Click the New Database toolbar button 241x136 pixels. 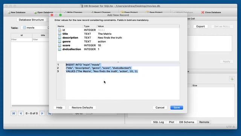pos(17,12)
